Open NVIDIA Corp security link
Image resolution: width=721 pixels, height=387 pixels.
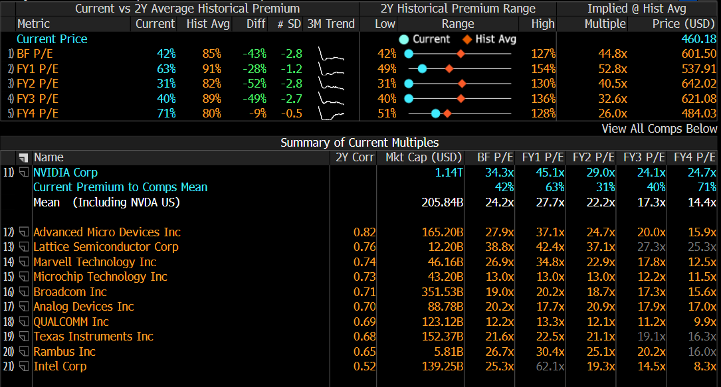(x=65, y=173)
